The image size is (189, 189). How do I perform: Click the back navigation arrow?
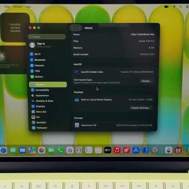tap(73, 28)
